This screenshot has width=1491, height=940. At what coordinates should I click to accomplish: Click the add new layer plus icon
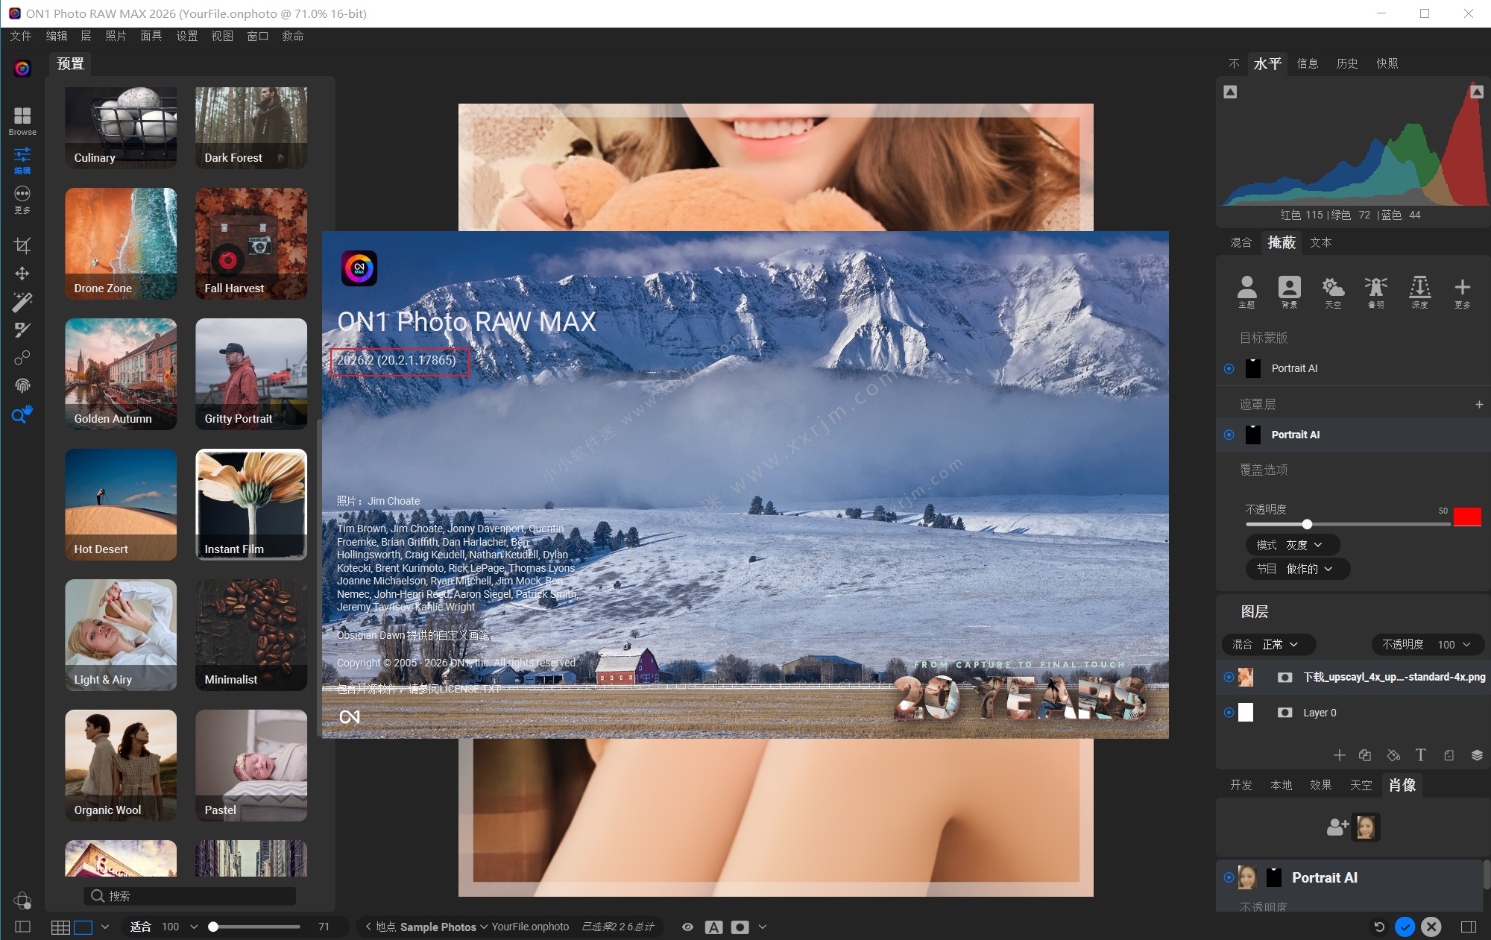click(x=1339, y=755)
